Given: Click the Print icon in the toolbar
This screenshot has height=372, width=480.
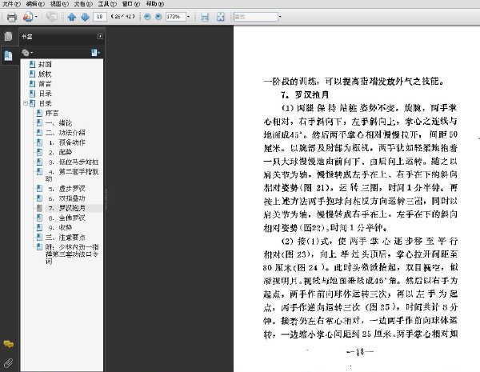Looking at the screenshot, I should click(12, 17).
